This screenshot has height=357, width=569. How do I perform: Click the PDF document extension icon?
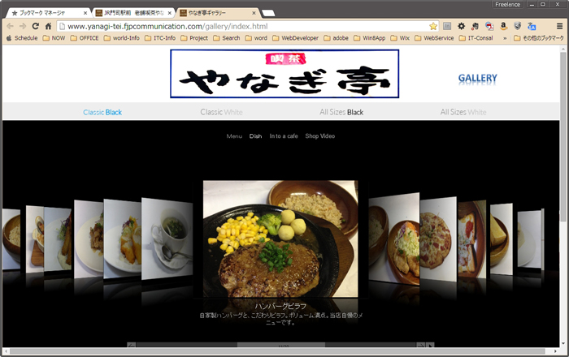(x=489, y=26)
